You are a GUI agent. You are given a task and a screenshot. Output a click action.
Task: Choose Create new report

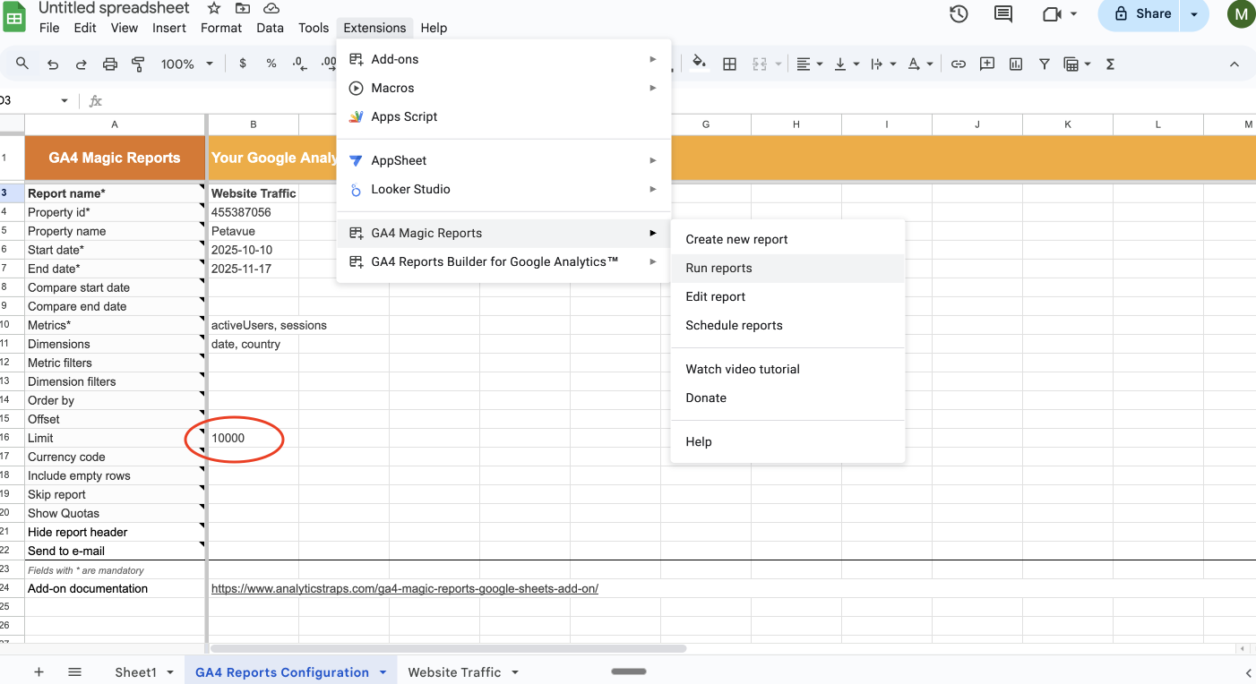click(787, 239)
